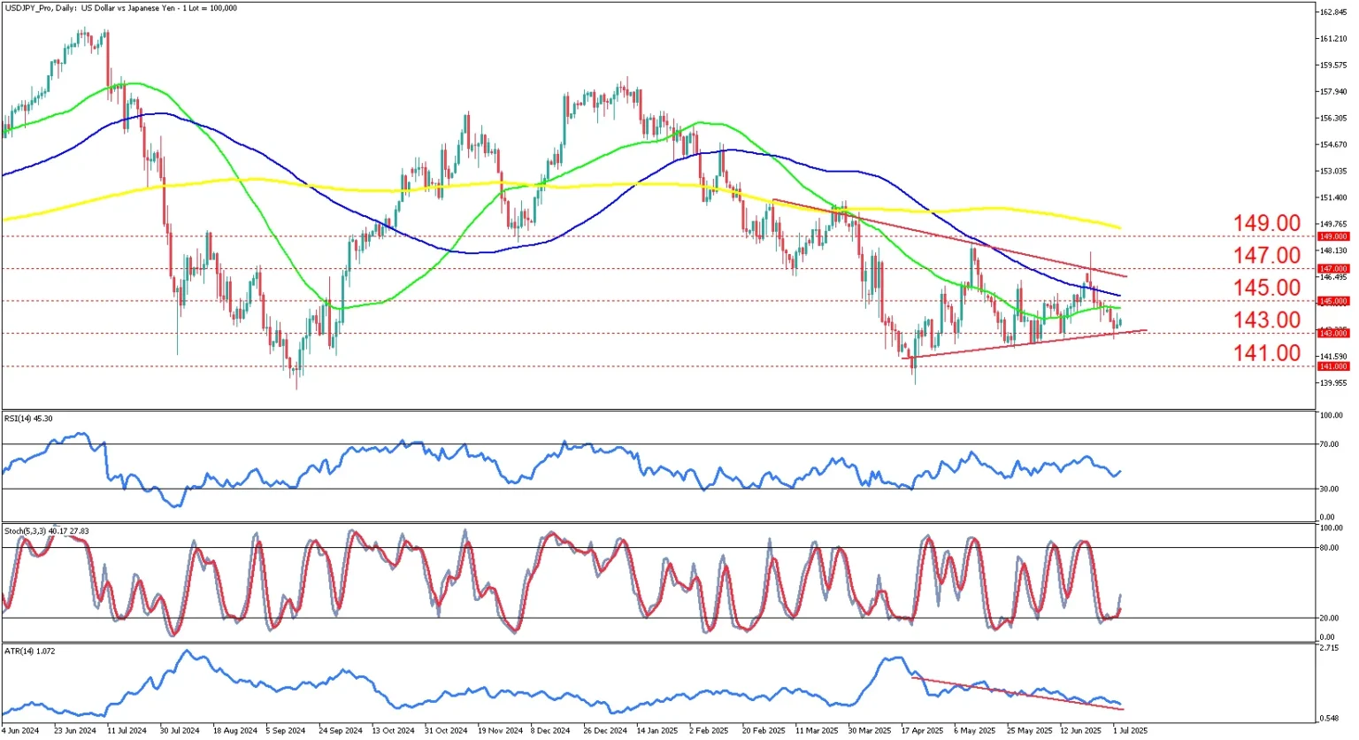This screenshot has height=740, width=1359.
Task: Click the RSI(14) 45.30 indicator label
Action: [28, 418]
